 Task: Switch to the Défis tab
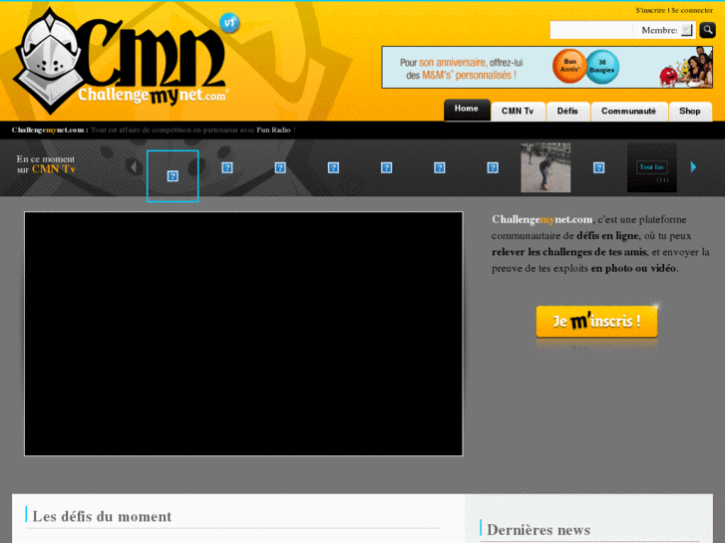567,111
